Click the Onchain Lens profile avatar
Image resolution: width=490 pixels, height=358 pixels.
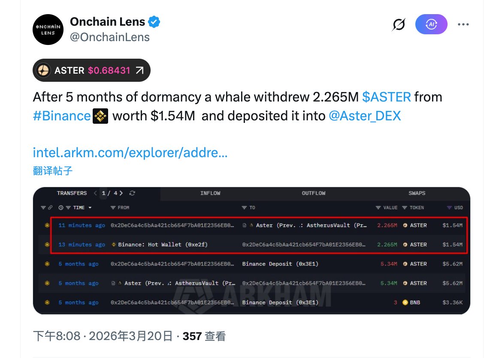[48, 30]
